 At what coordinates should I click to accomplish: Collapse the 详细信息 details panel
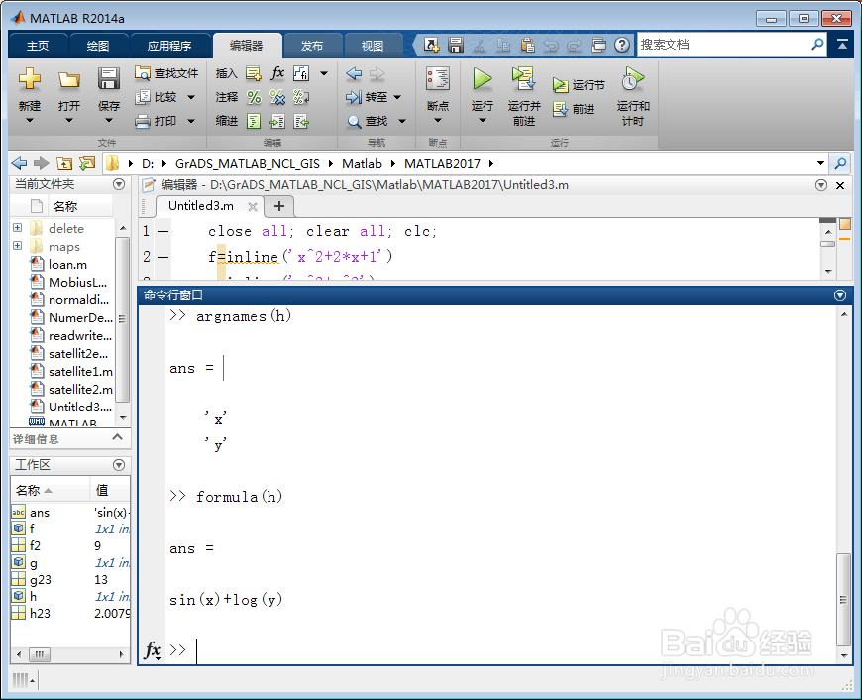(x=117, y=437)
